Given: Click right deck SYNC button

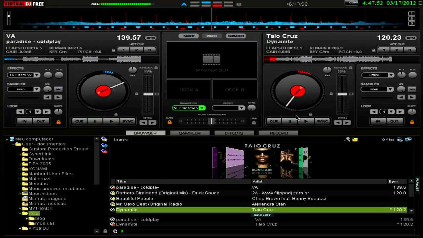Looking at the screenshot, I should point(322,121).
